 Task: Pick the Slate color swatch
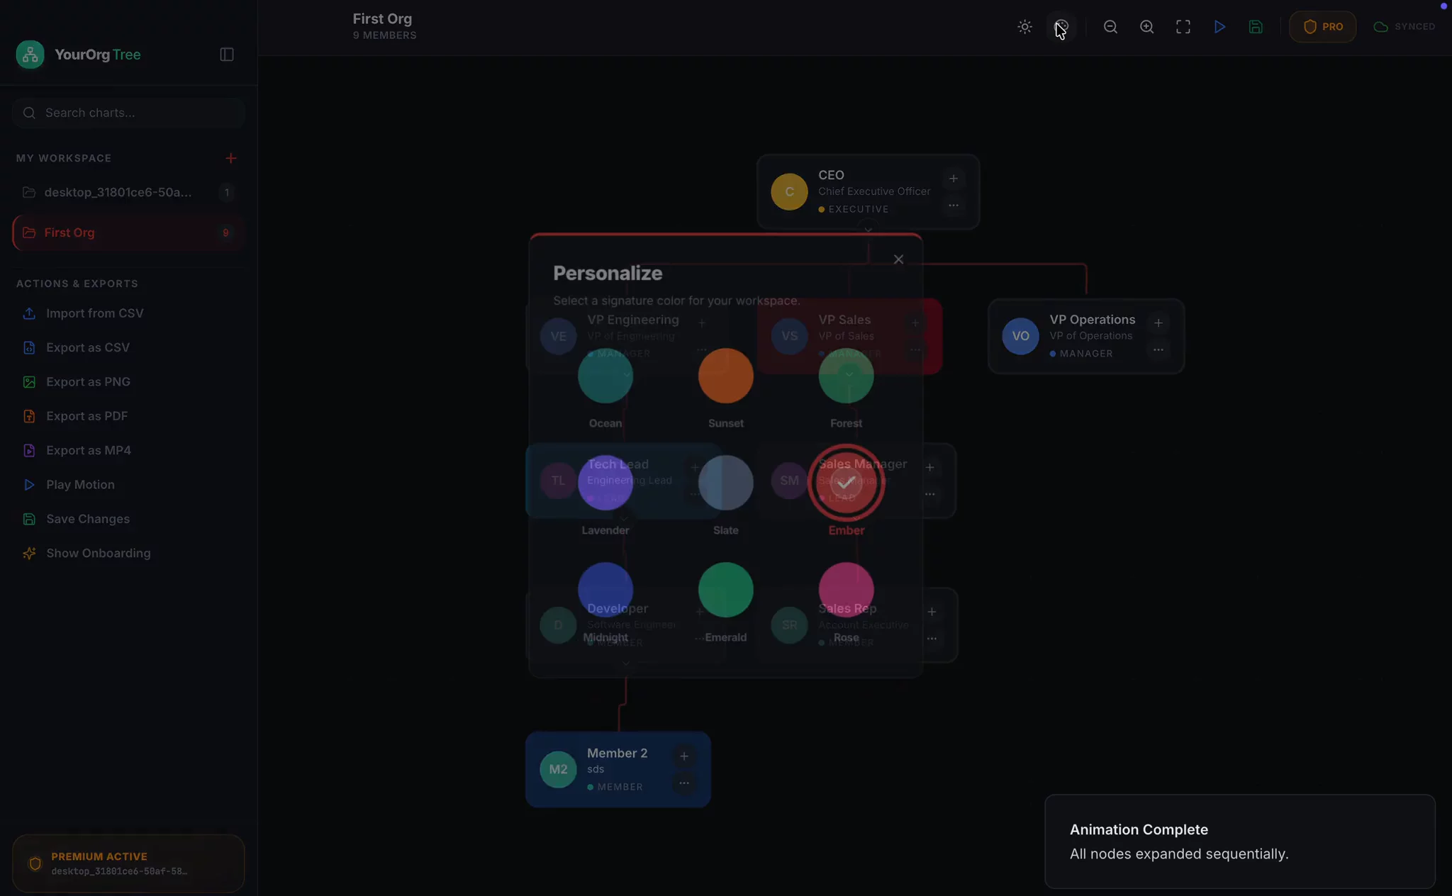click(x=725, y=483)
